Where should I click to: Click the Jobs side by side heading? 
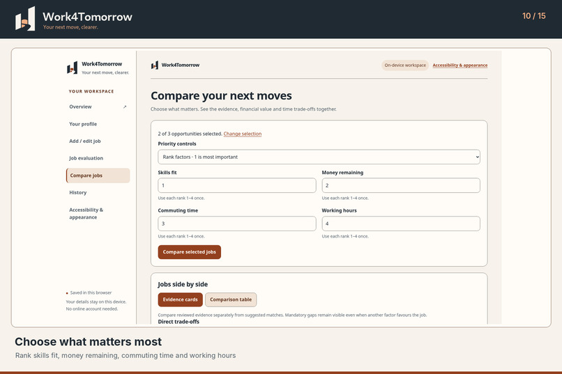coord(183,284)
